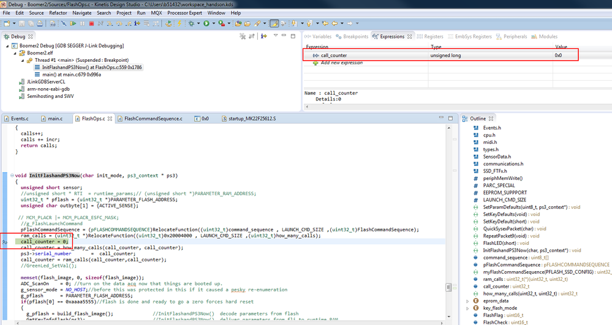The width and height of the screenshot is (612, 325).
Task: Collapse the Boomer2.elf tree node
Action: click(x=15, y=53)
